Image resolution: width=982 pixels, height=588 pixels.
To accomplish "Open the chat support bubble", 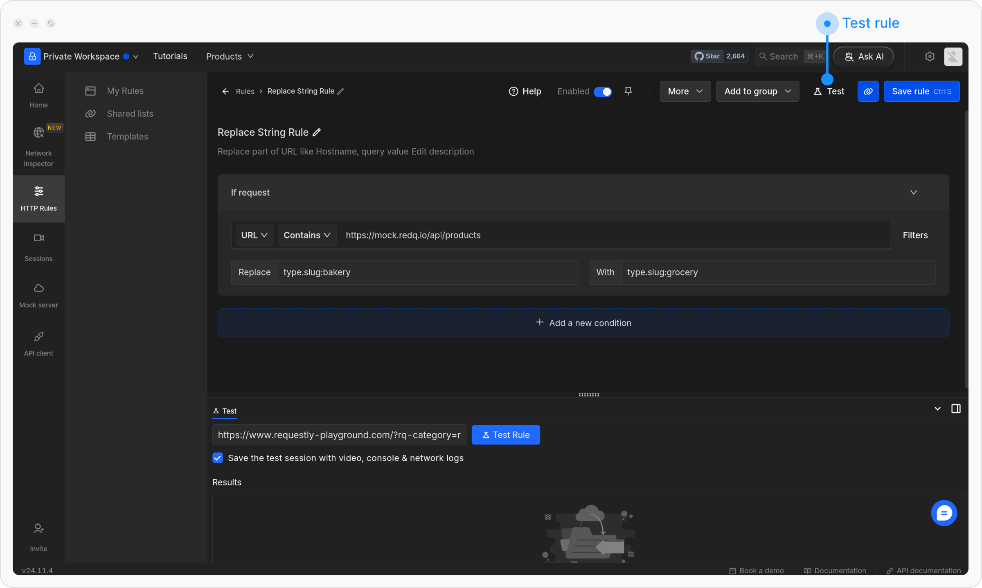I will (x=944, y=513).
